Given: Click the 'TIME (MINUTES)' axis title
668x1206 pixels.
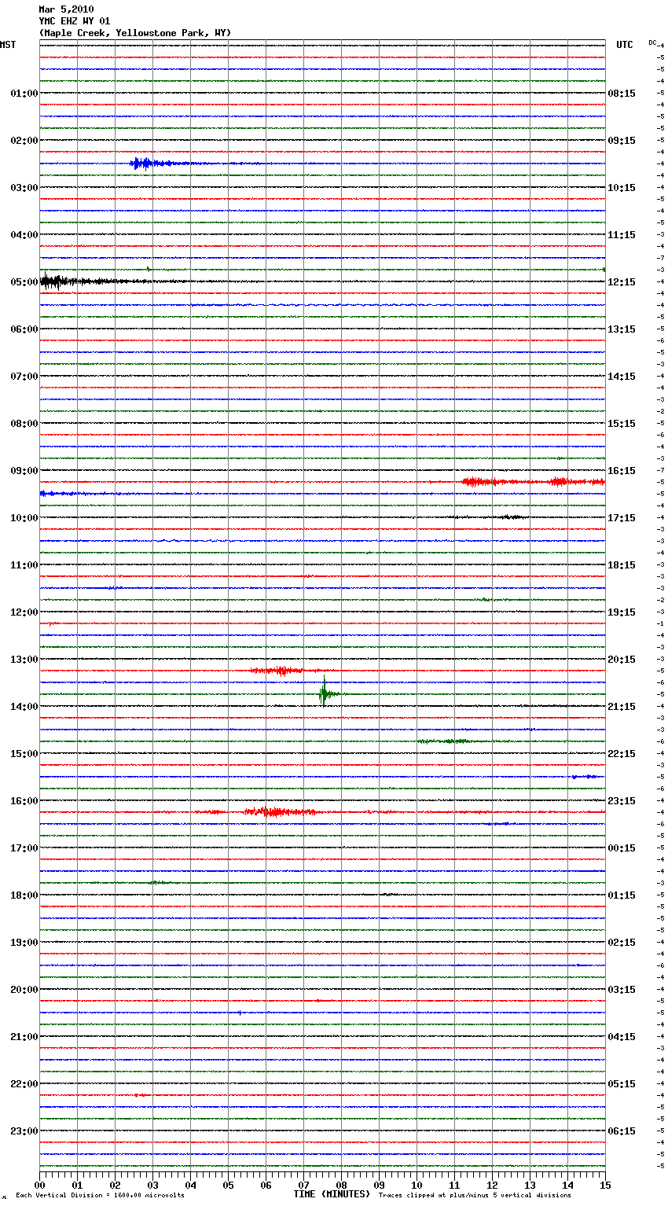Looking at the screenshot, I should 332,1194.
